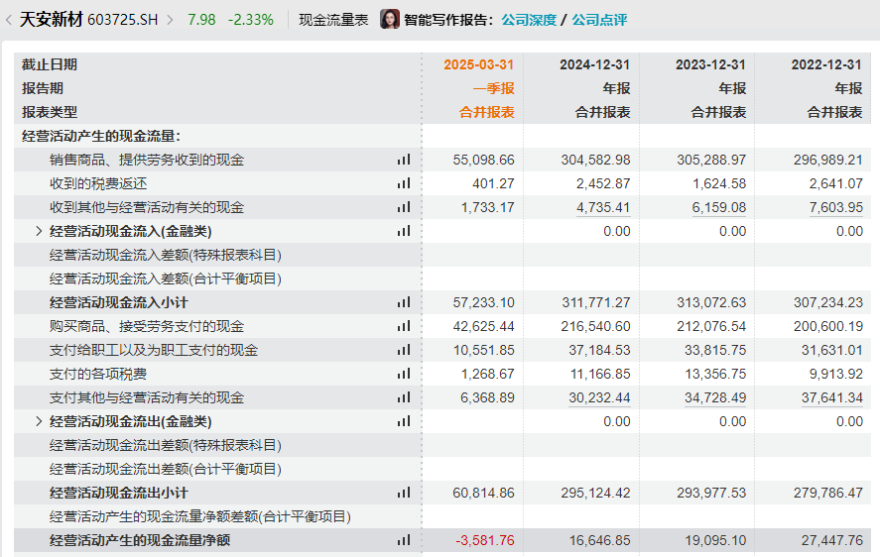
Task: Click underlined value 7,603.95
Action: coord(835,207)
